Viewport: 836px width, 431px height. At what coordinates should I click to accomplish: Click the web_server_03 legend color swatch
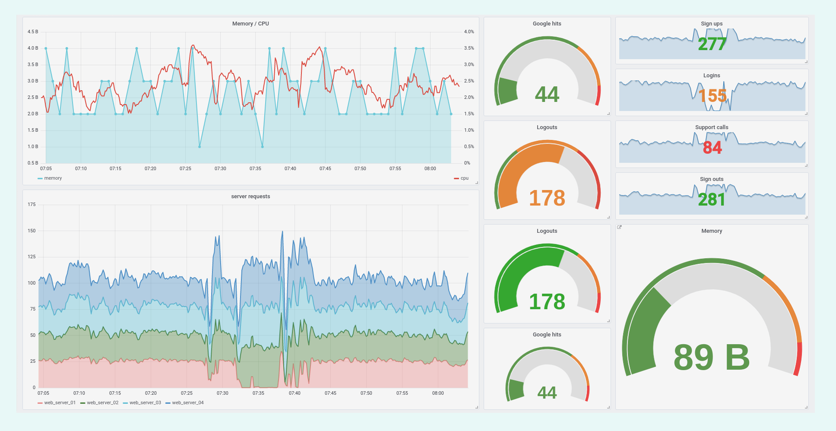tap(125, 403)
